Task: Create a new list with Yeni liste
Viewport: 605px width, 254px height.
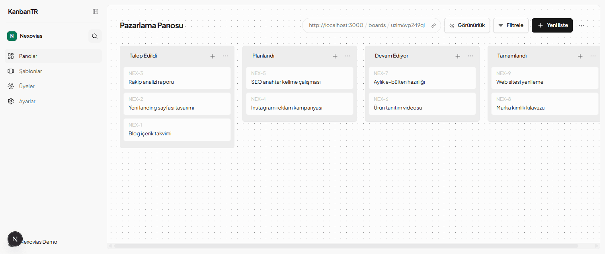Action: [x=552, y=25]
